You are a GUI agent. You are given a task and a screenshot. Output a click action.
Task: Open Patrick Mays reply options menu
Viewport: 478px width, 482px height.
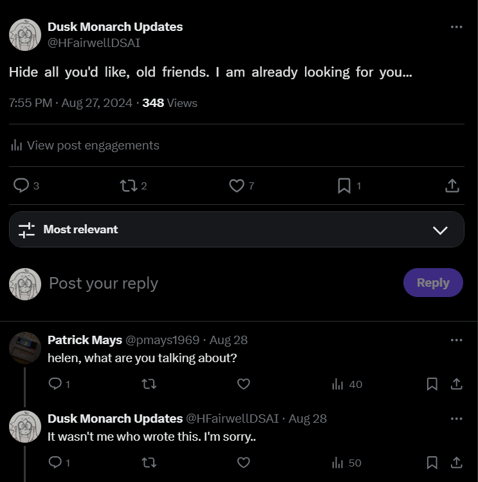tap(456, 340)
